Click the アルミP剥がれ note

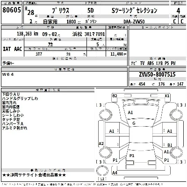click(14, 128)
